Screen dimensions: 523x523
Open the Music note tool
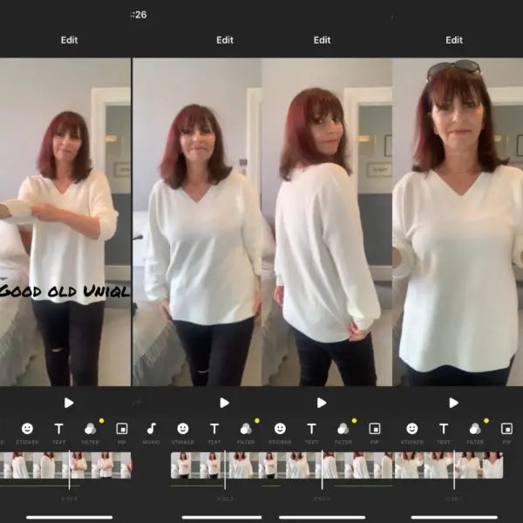(152, 429)
